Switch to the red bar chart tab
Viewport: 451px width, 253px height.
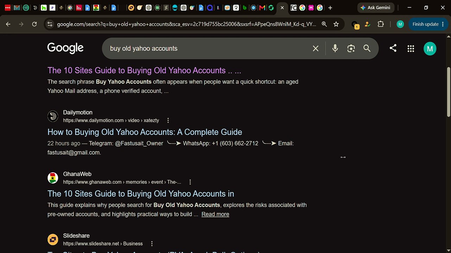pyautogui.click(x=79, y=8)
